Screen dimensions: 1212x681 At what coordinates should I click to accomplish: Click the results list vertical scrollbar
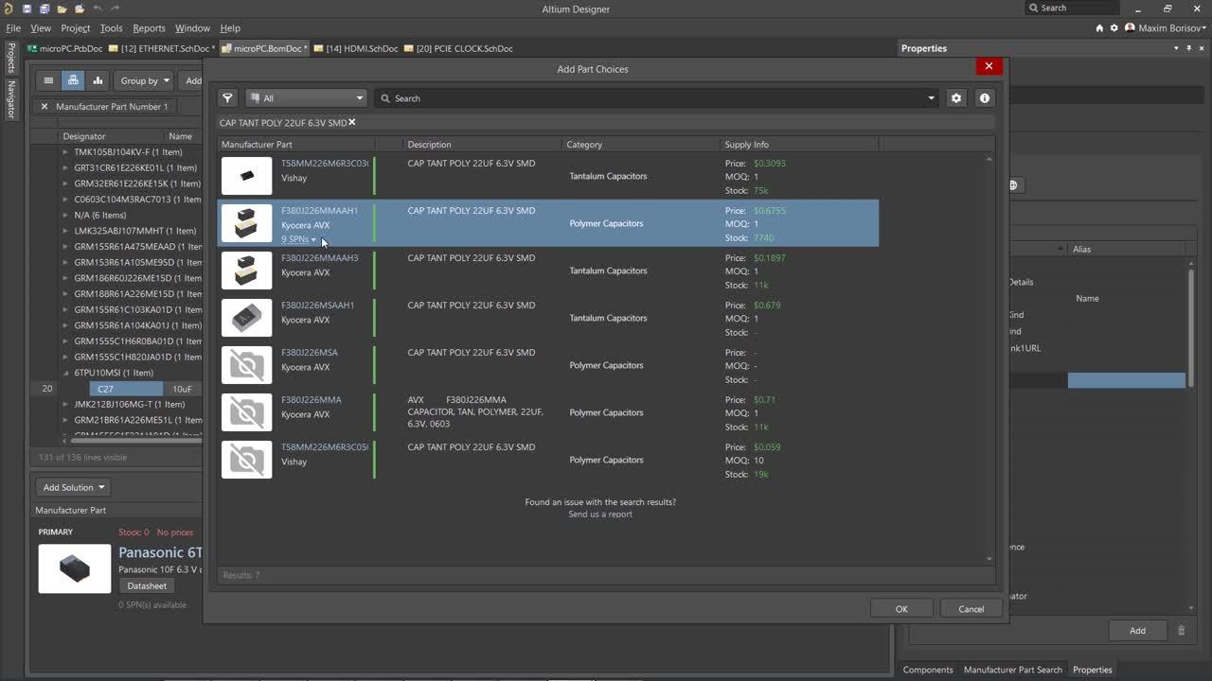[989, 359]
